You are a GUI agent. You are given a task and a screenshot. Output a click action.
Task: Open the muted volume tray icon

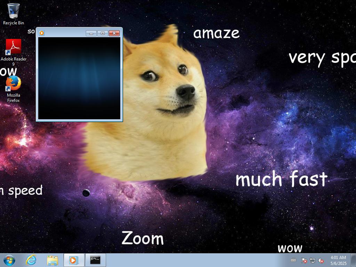click(x=321, y=260)
